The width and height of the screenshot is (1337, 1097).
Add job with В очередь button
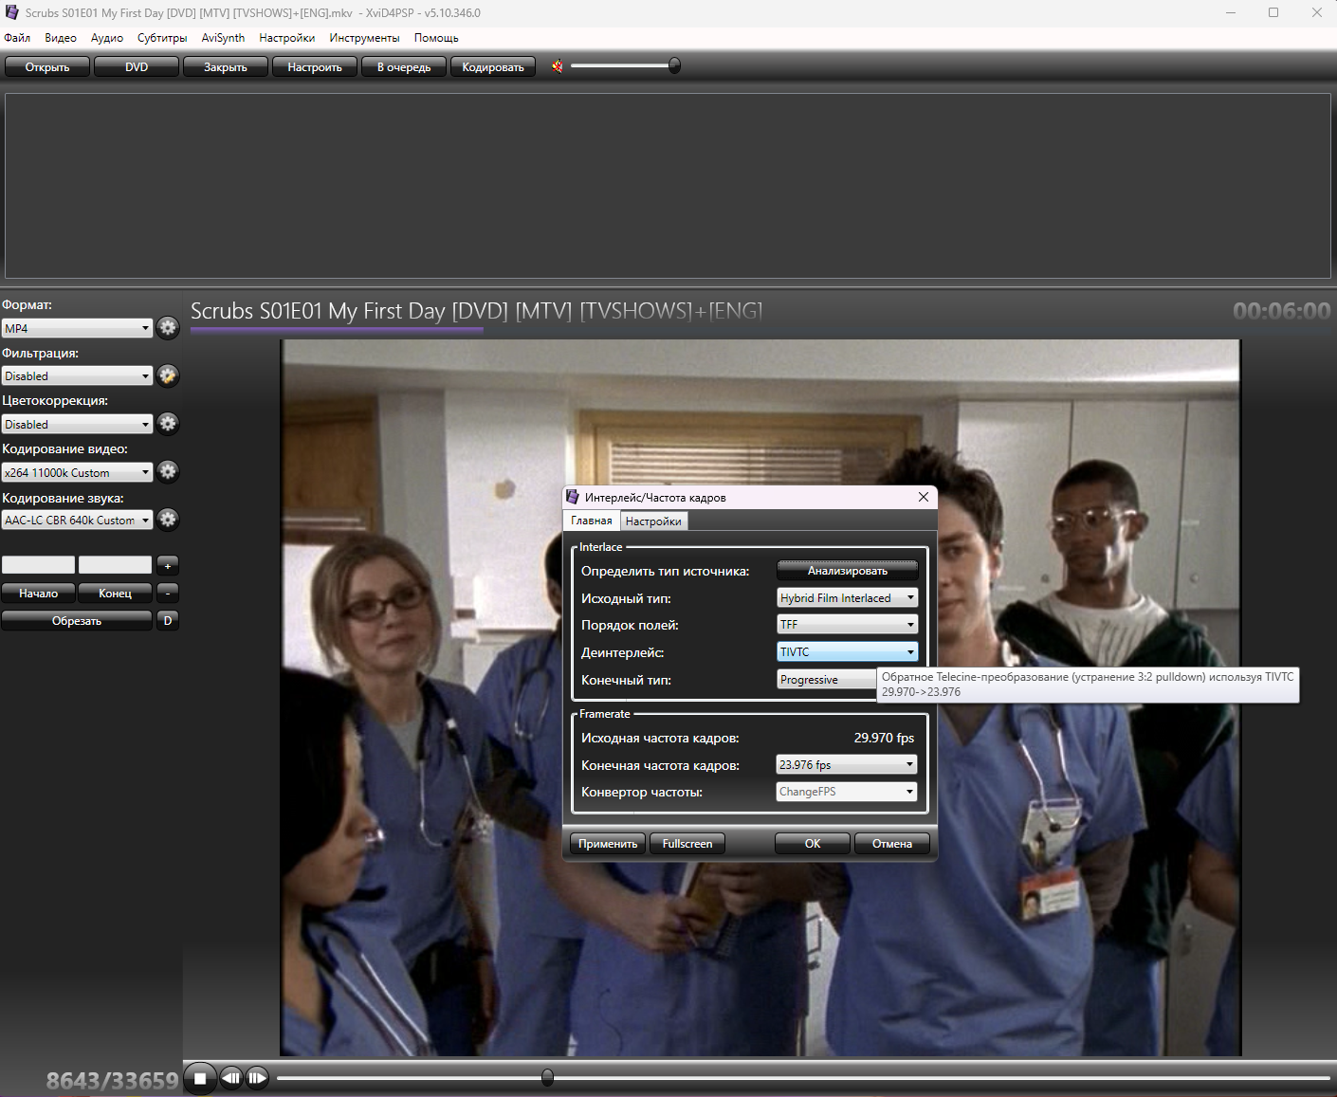[x=404, y=66]
